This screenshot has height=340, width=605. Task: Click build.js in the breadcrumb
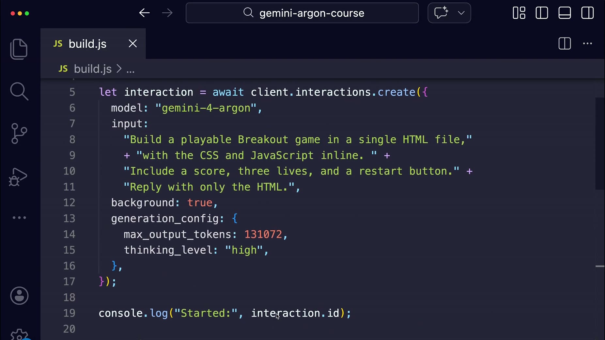[x=93, y=69]
